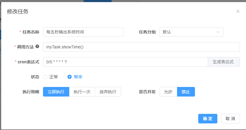Click into the cron表达式 input field

click(x=125, y=62)
